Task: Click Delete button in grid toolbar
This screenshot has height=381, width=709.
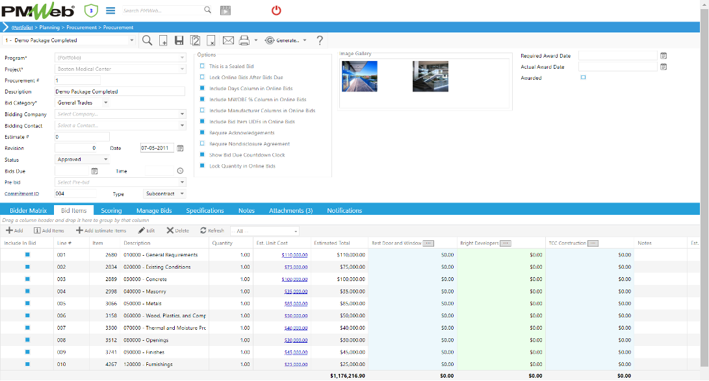Action: tap(177, 230)
